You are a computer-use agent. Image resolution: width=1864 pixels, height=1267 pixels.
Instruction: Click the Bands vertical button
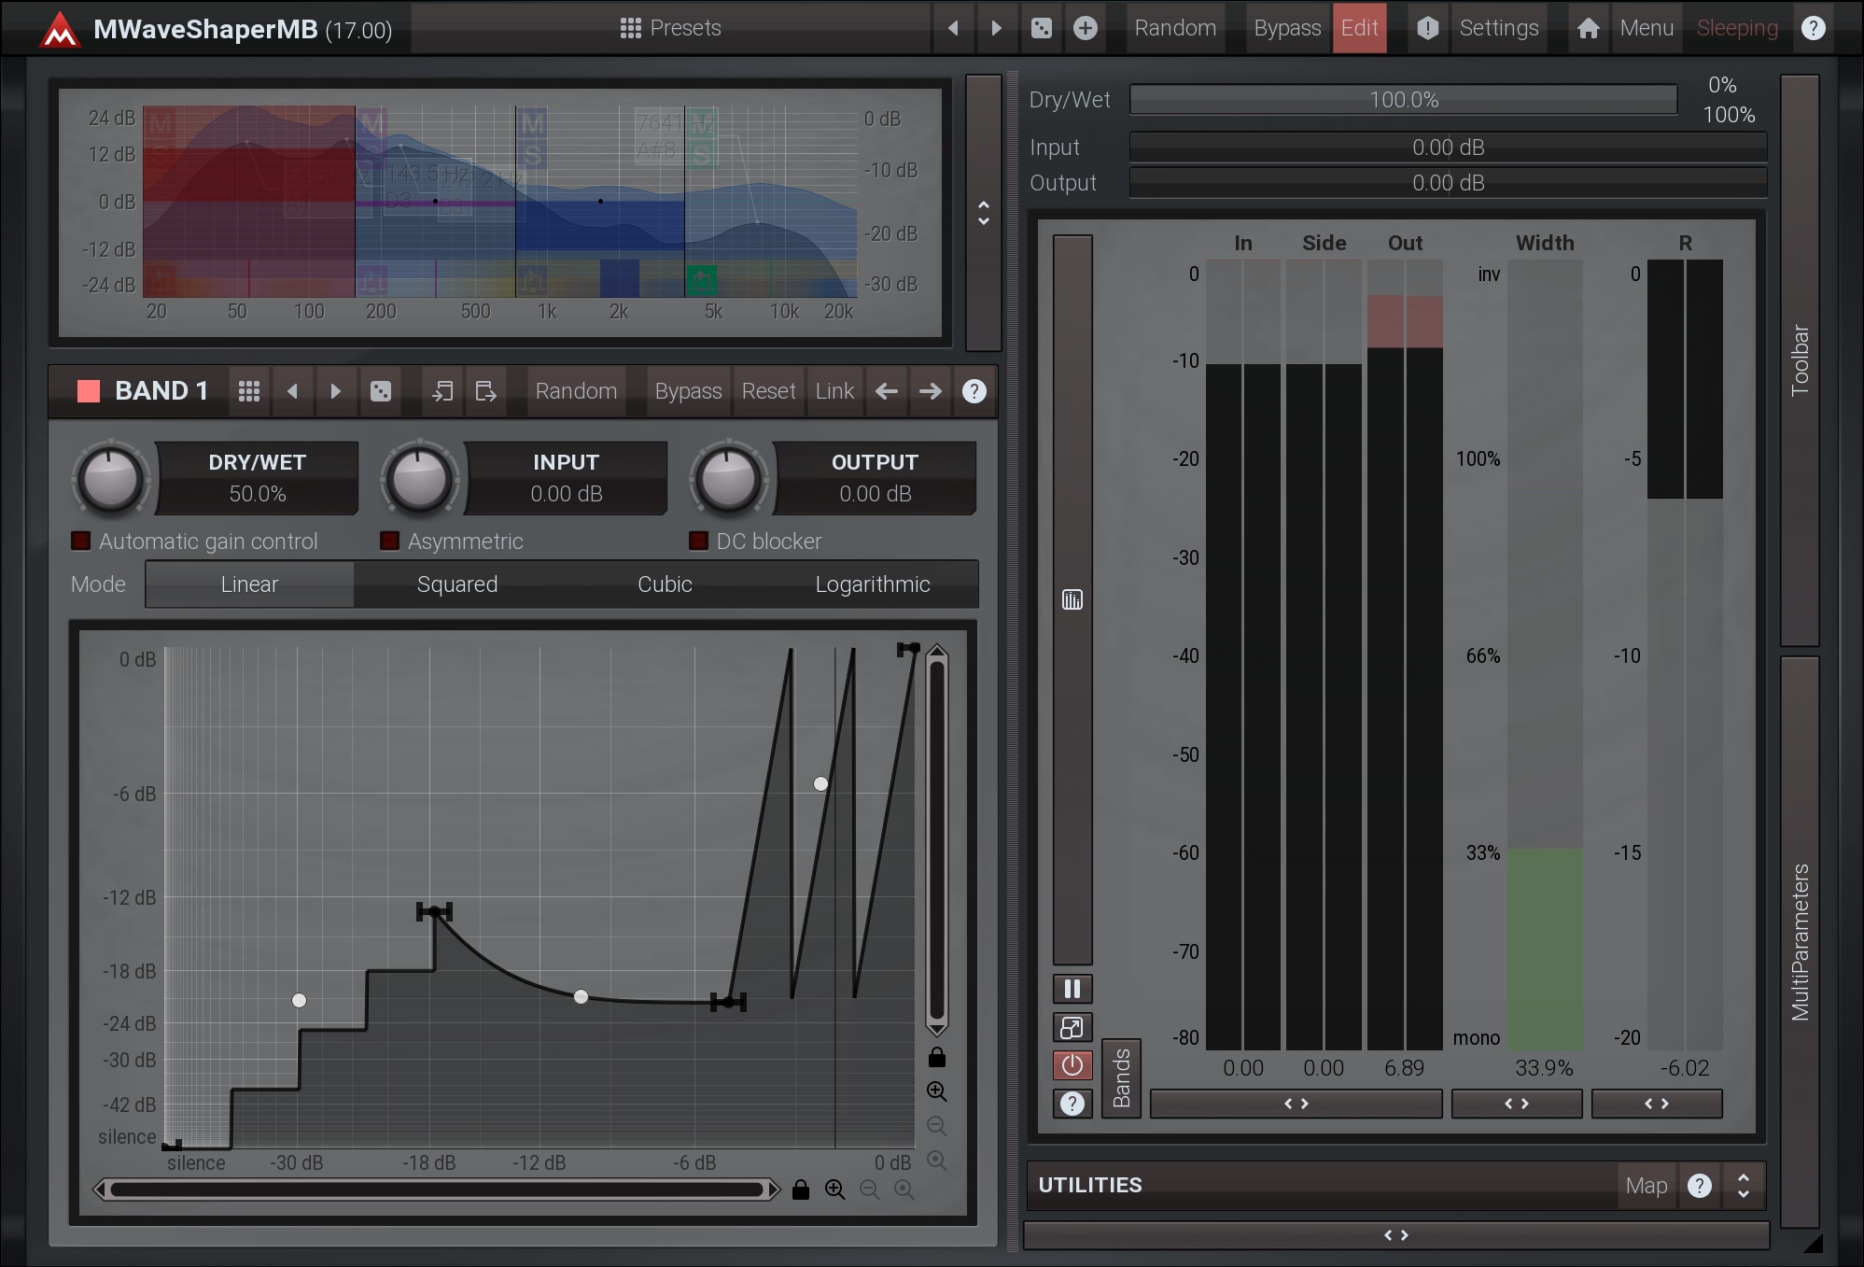[1121, 1077]
